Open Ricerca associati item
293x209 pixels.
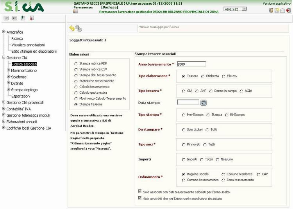24,64
